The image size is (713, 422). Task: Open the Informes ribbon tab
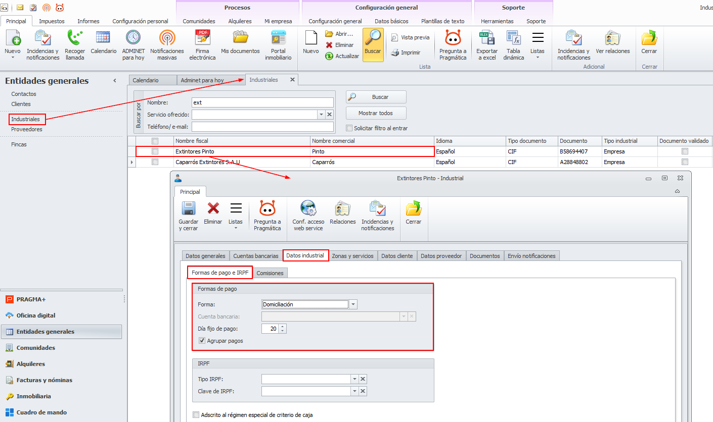point(88,21)
